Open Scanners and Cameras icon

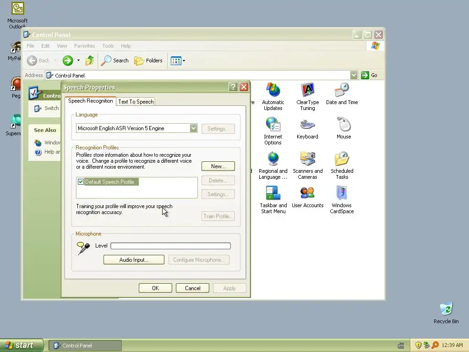pos(307,165)
